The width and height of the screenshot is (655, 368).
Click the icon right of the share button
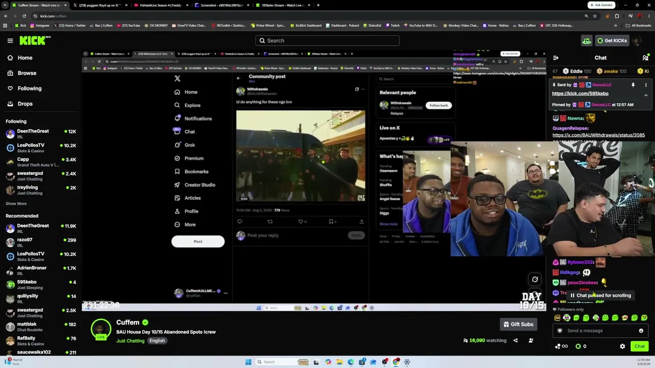pyautogui.click(x=531, y=340)
